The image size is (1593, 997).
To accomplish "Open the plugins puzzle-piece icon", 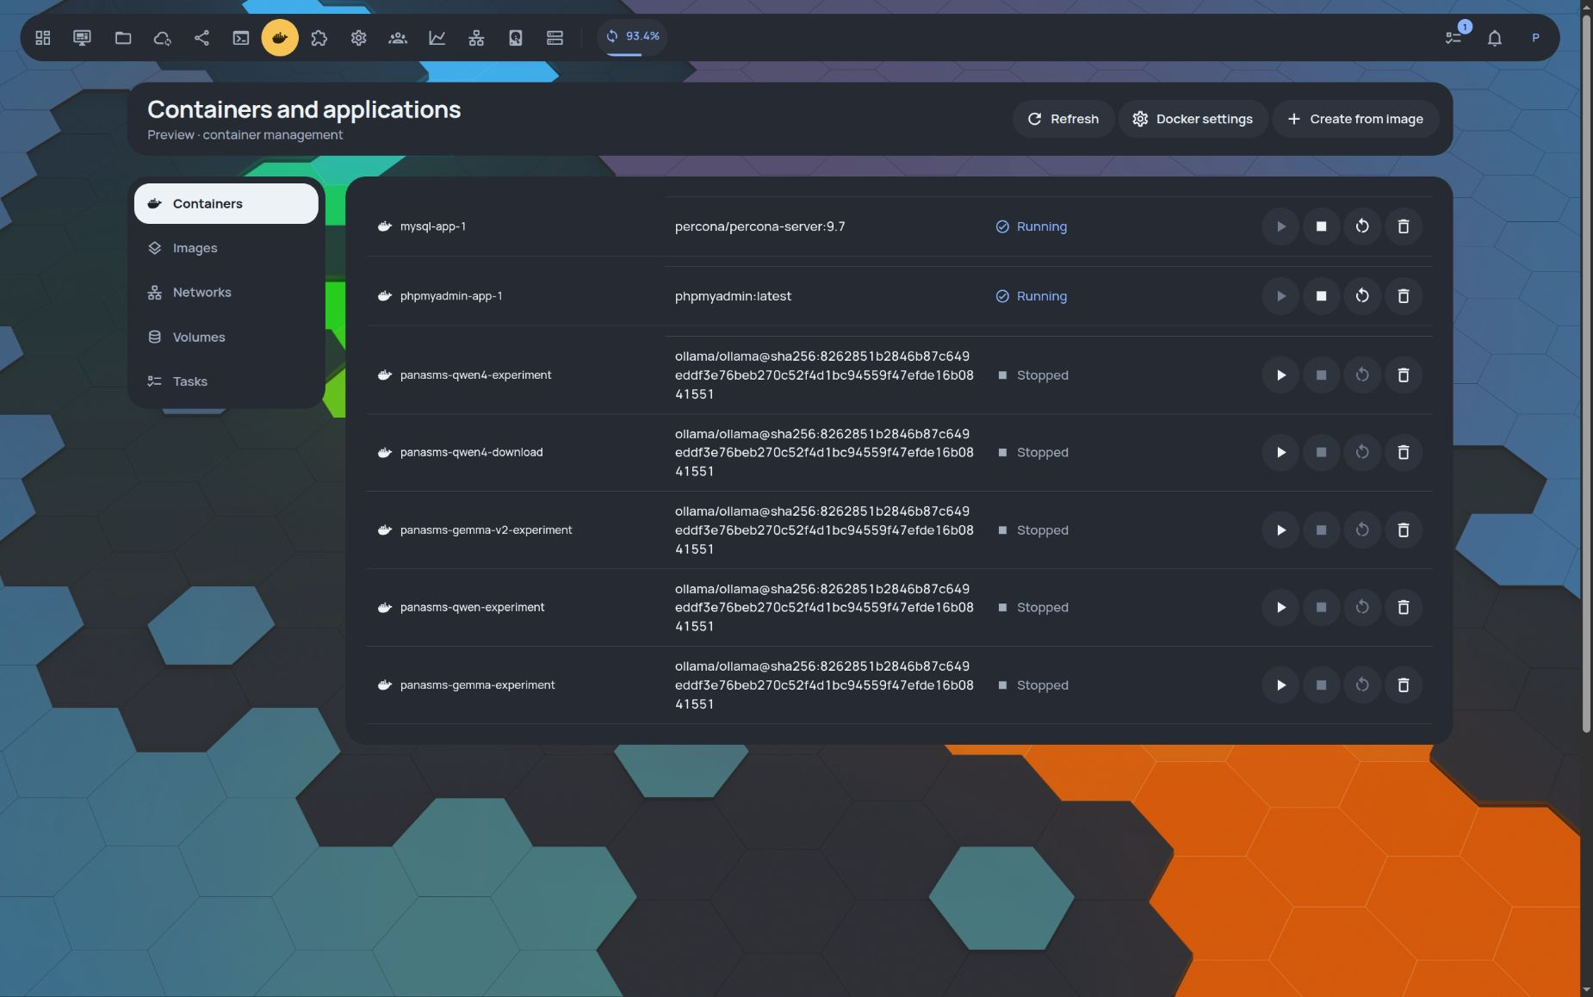I will coord(319,38).
